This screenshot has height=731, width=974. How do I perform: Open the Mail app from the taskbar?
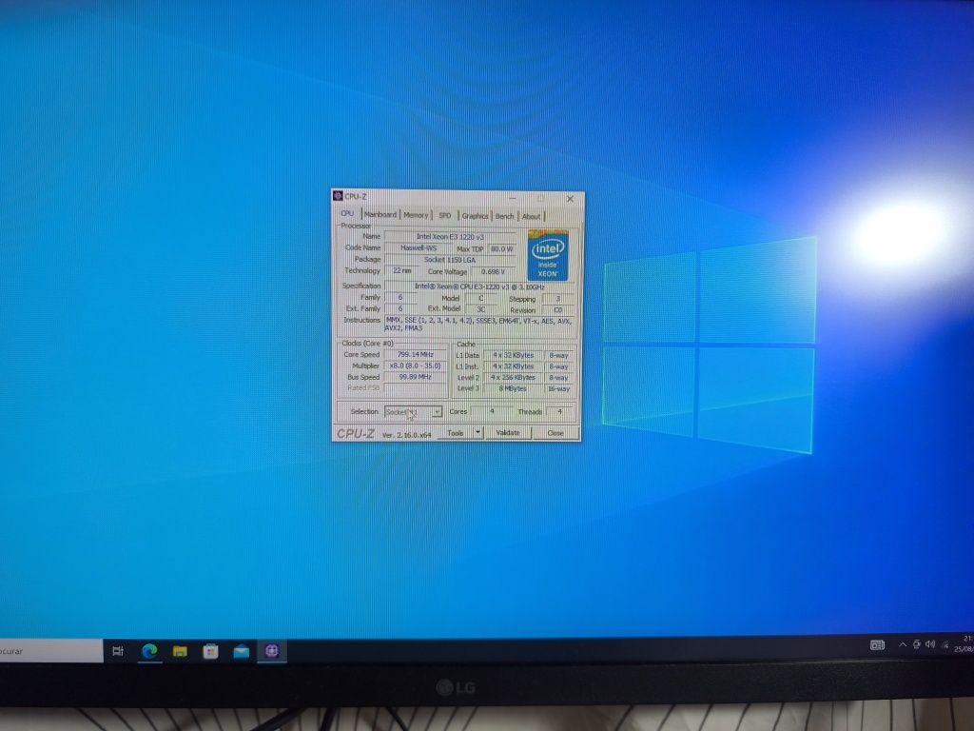pos(241,651)
